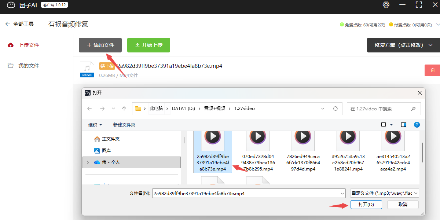
Task: Expand the file name history dropdown
Action: (342, 193)
